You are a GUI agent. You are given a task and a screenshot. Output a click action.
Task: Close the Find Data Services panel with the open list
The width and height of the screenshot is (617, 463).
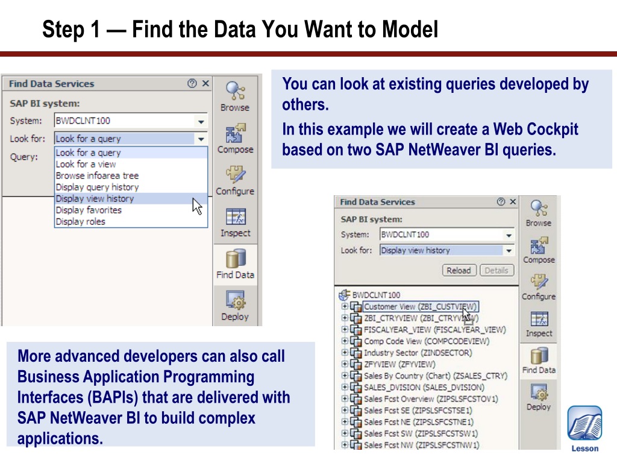205,83
